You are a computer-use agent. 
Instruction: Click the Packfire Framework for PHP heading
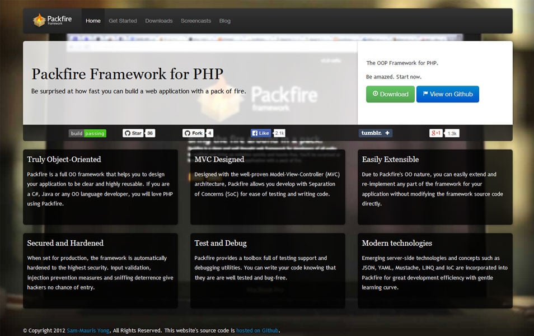pos(128,74)
